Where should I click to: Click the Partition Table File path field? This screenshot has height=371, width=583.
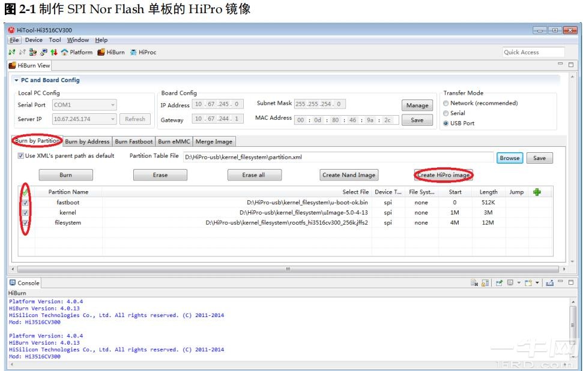pyautogui.click(x=336, y=157)
